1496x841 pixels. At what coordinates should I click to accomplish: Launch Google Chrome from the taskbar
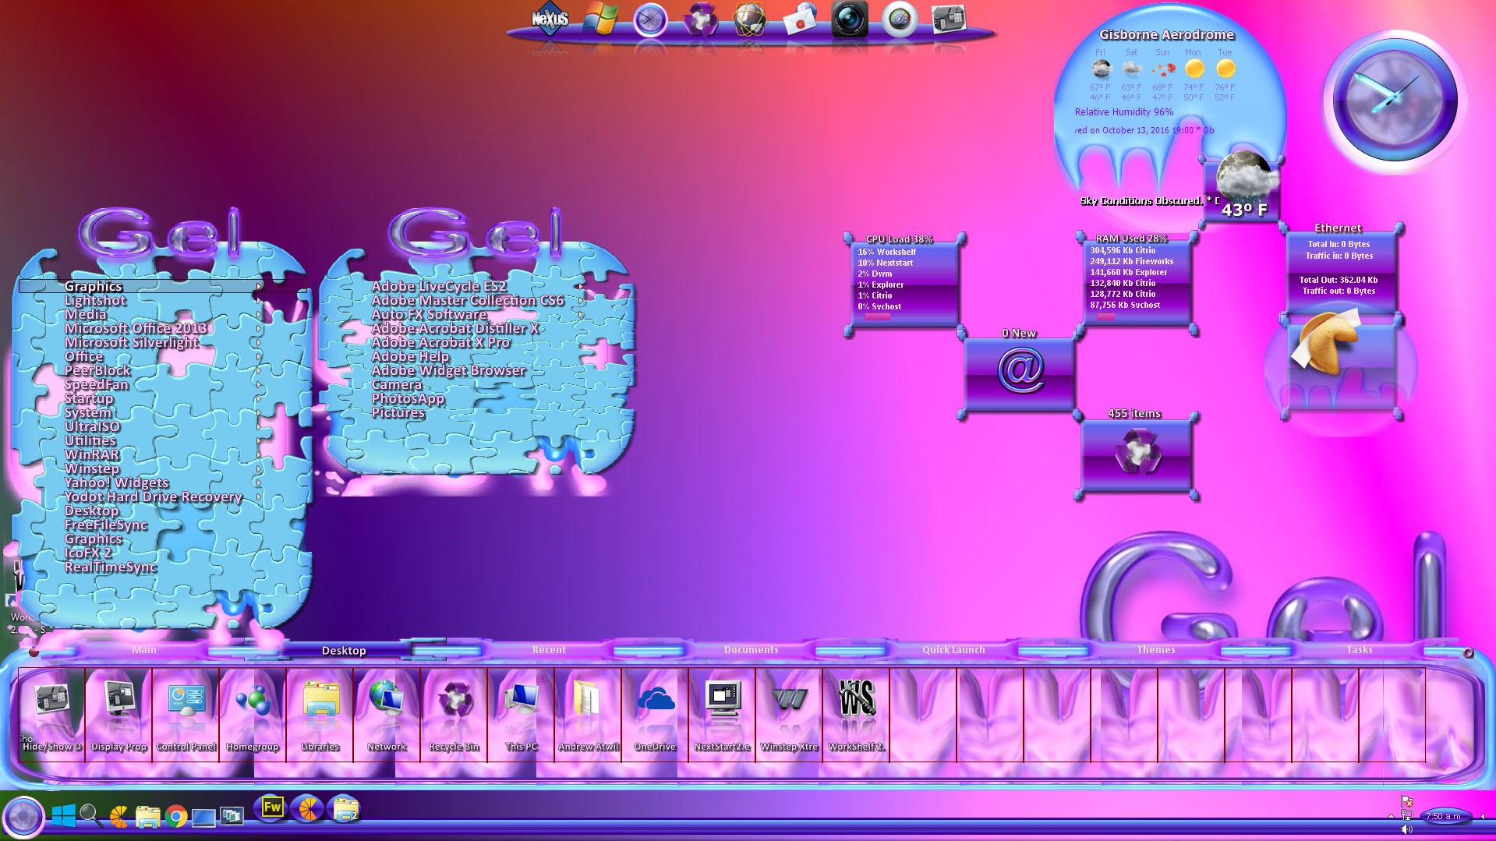[176, 816]
